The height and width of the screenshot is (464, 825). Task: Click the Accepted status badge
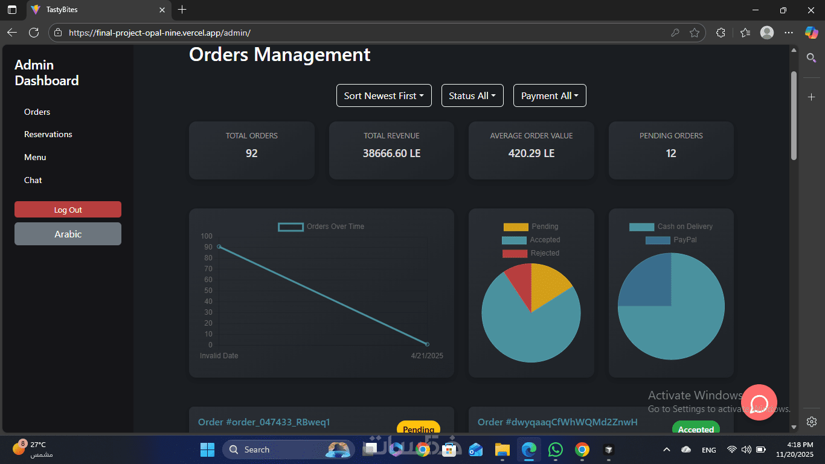coord(696,427)
